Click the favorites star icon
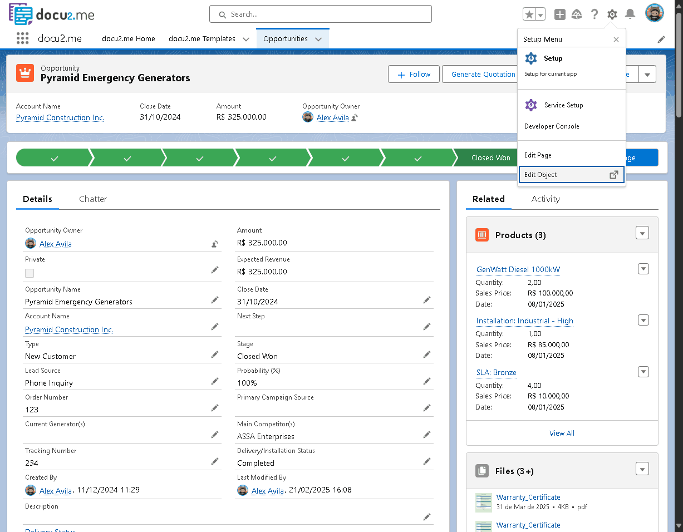Image resolution: width=683 pixels, height=532 pixels. (x=529, y=14)
